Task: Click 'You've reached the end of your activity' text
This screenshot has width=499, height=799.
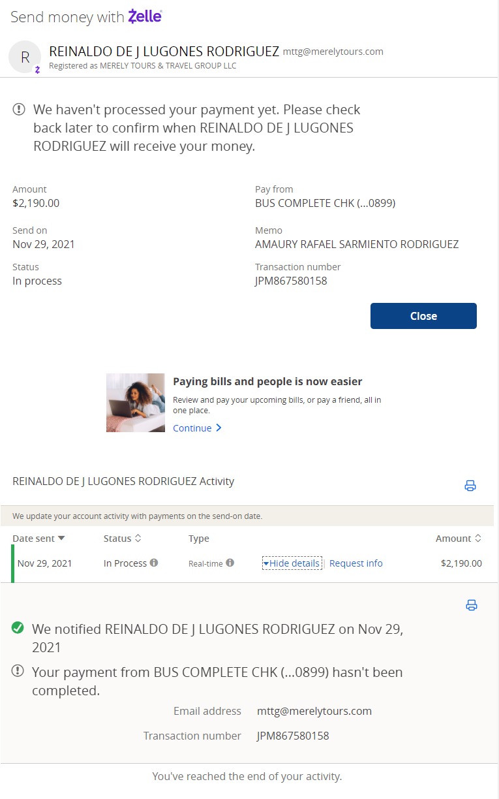Action: coord(247,776)
